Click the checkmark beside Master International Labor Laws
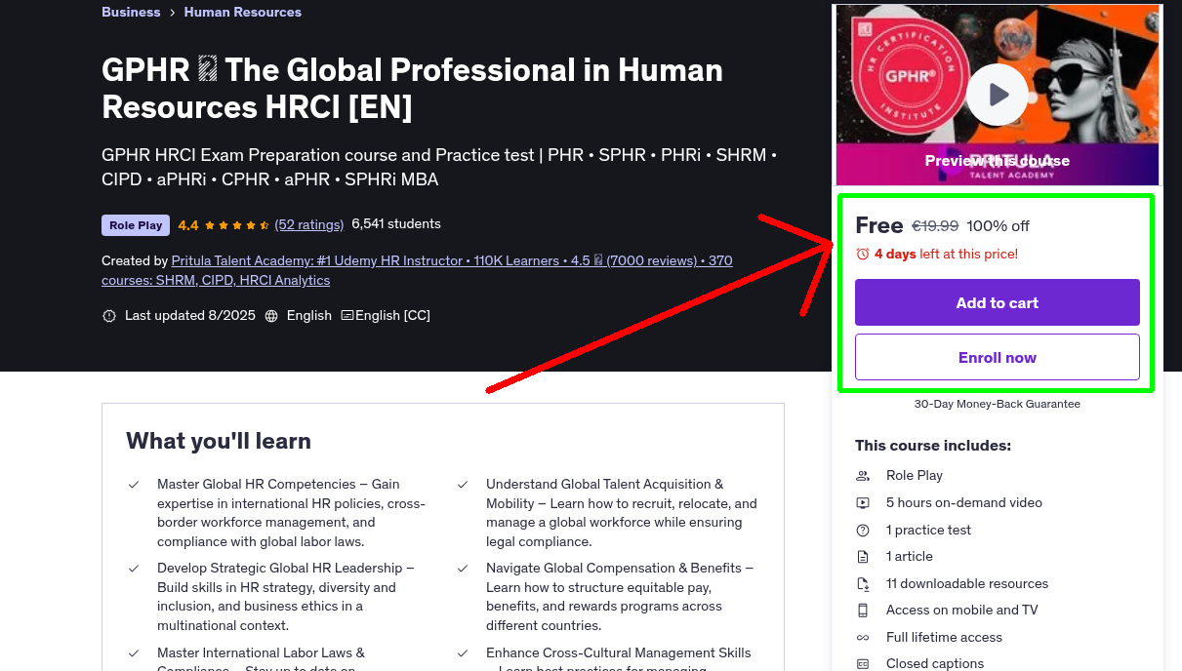 click(134, 653)
